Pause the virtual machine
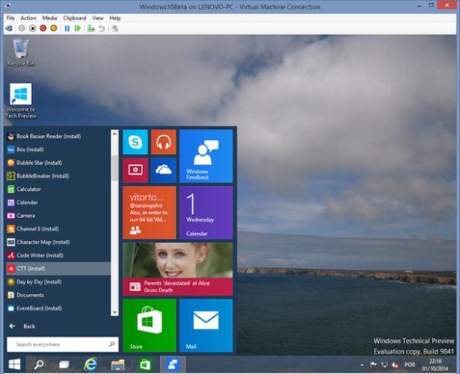460x374 pixels. tap(67, 28)
